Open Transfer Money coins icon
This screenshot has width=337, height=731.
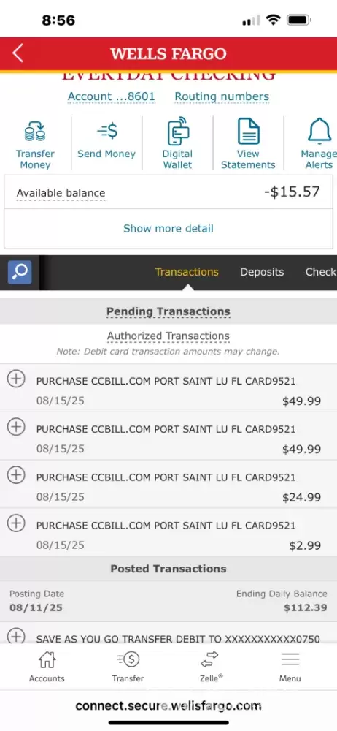tap(35, 132)
